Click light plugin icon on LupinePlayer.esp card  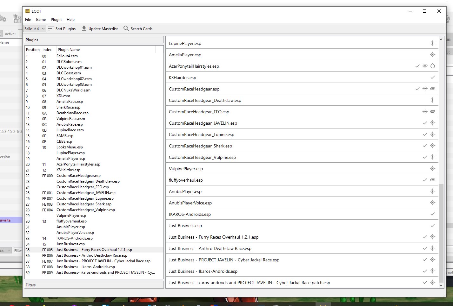(432, 43)
